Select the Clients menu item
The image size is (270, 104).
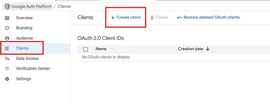[35, 48]
